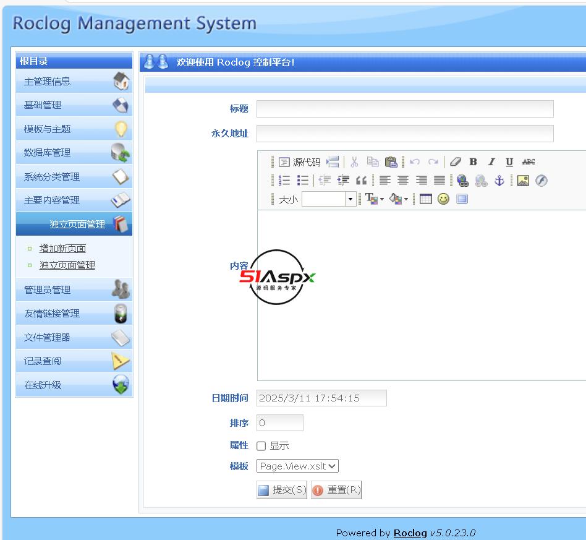The width and height of the screenshot is (586, 540).
Task: Click the 提交(S) submit button
Action: [282, 490]
